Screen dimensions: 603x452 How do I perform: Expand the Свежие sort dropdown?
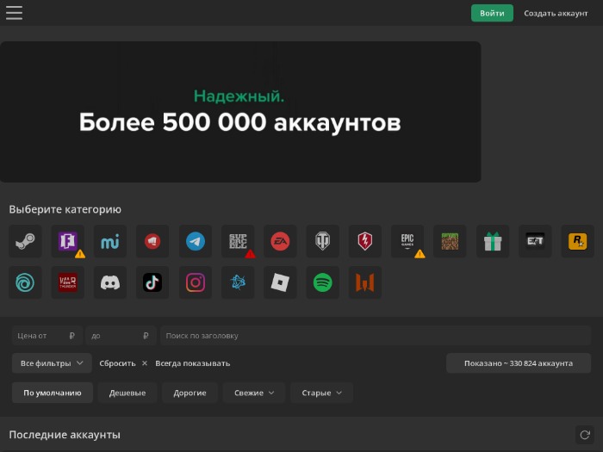click(254, 393)
